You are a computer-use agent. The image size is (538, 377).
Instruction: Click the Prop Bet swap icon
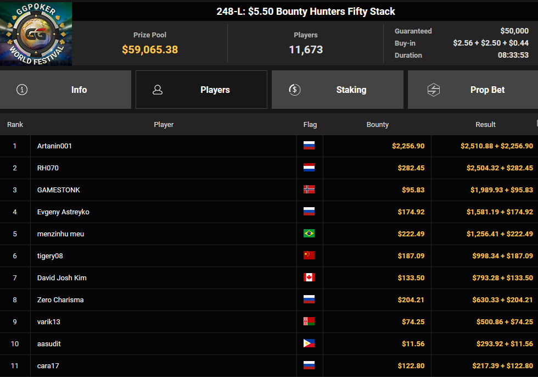click(x=434, y=90)
